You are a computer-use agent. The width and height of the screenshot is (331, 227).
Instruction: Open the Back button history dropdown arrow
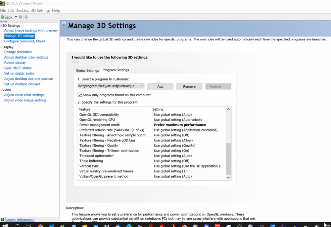click(16, 17)
